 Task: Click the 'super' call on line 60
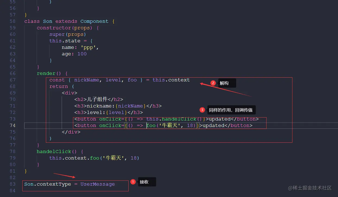coord(57,34)
